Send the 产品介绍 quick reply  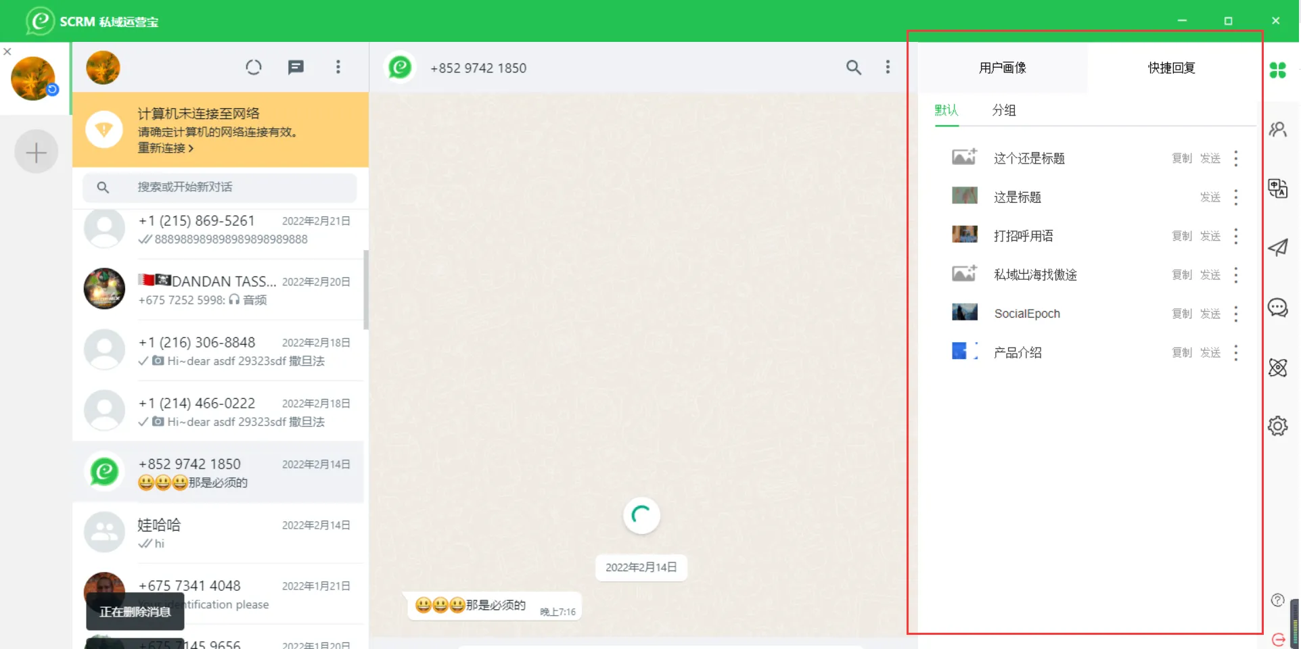point(1210,353)
